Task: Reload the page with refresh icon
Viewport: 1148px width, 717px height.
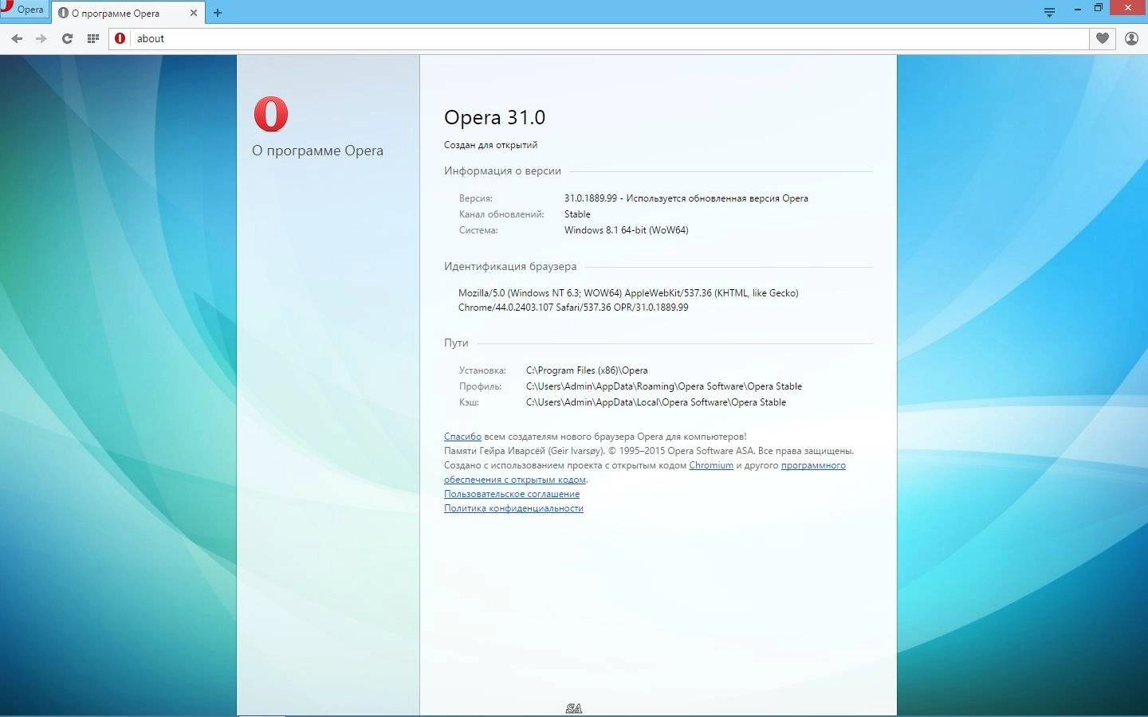Action: [67, 38]
